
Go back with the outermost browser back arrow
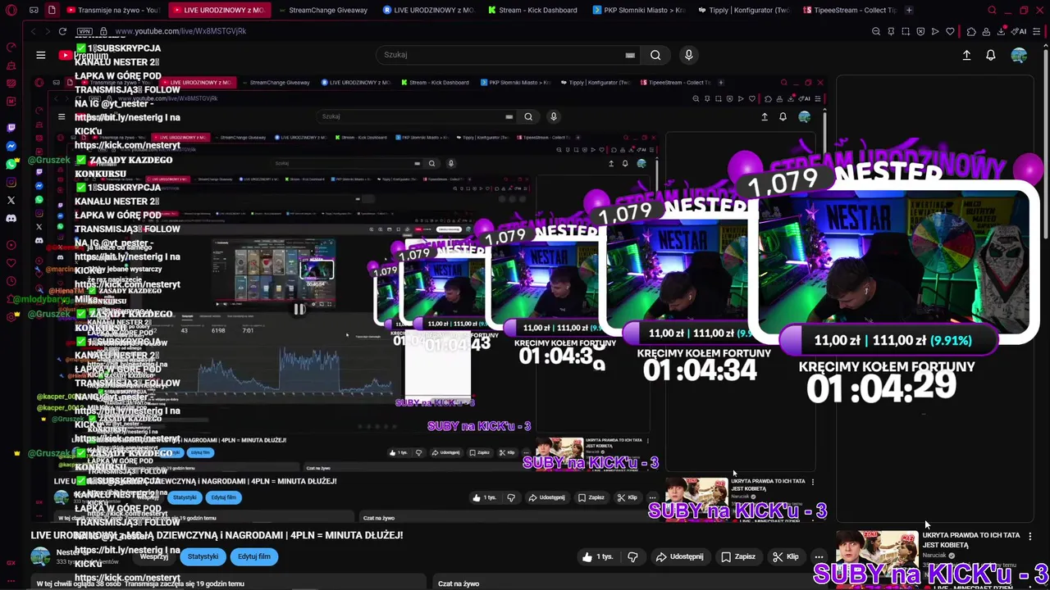click(x=33, y=31)
